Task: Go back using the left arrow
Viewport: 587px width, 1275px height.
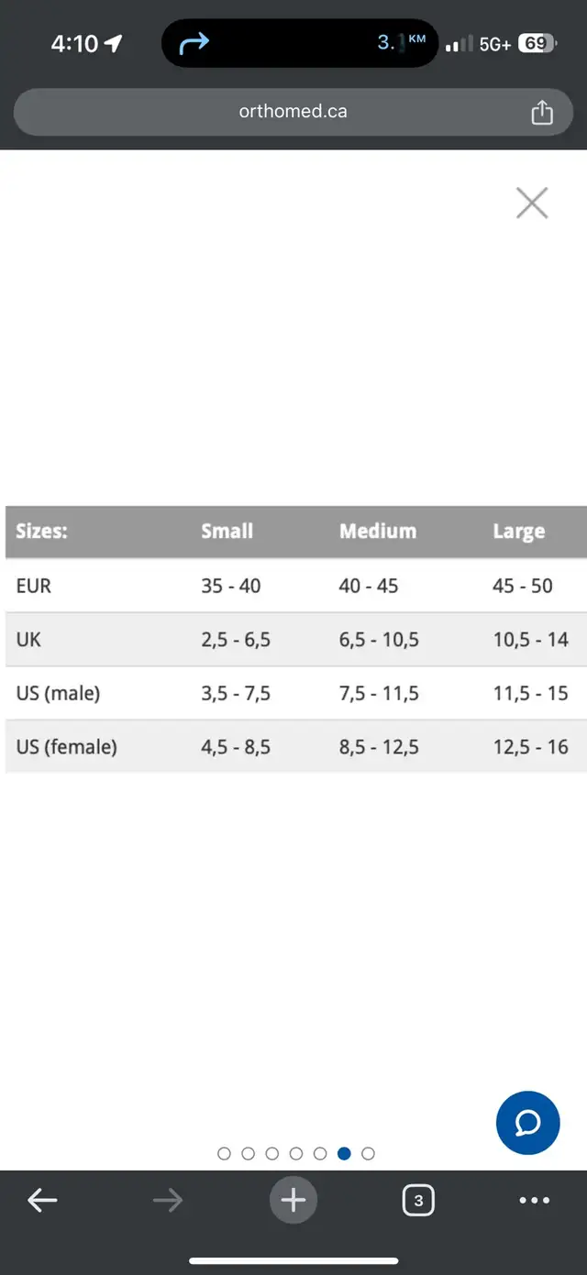Action: [x=42, y=1200]
